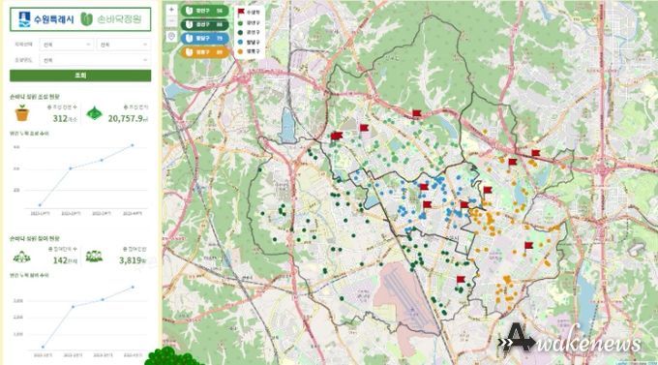Toggle the blue Paldal-gu district pill

(205, 39)
